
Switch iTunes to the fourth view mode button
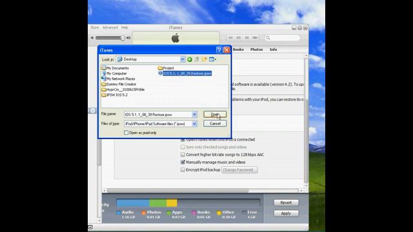click(255, 38)
